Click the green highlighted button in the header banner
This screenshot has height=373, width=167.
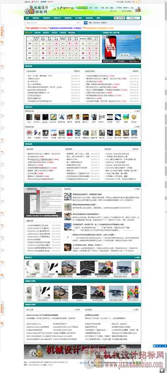(x=82, y=8)
